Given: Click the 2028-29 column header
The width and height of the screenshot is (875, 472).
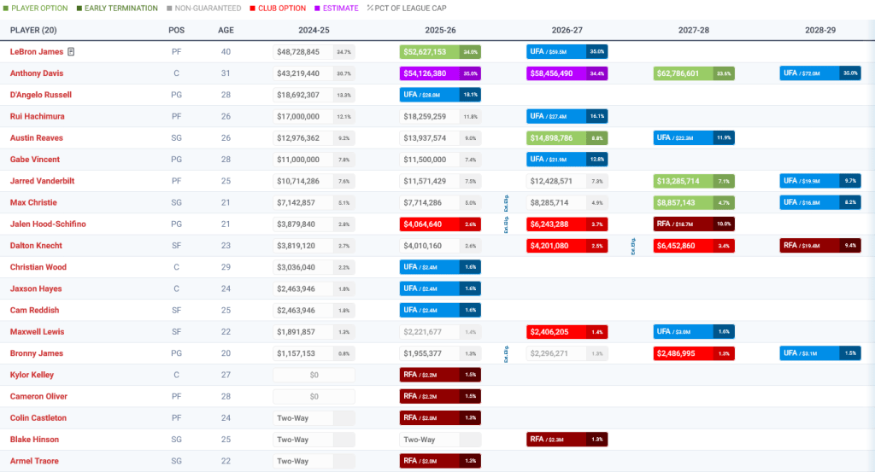Looking at the screenshot, I should [x=819, y=30].
